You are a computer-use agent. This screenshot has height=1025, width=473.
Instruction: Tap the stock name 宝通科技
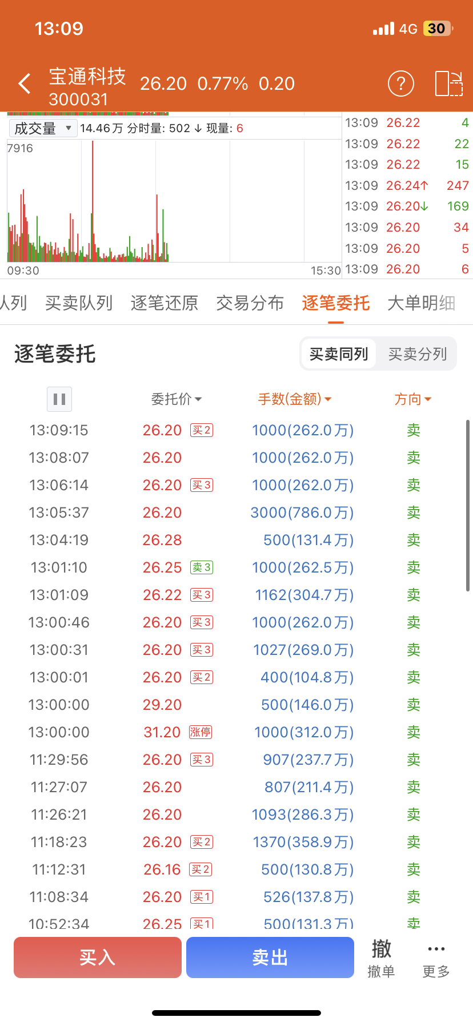click(87, 77)
